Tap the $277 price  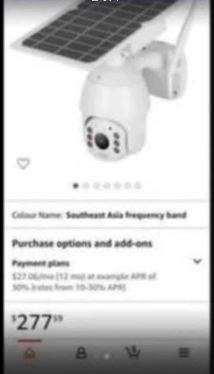click(x=38, y=322)
